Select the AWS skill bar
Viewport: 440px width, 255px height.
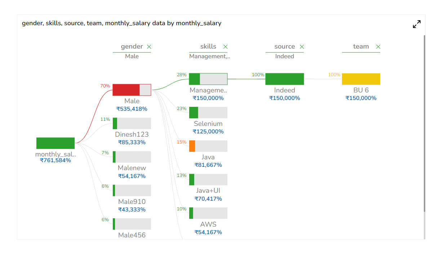(208, 213)
